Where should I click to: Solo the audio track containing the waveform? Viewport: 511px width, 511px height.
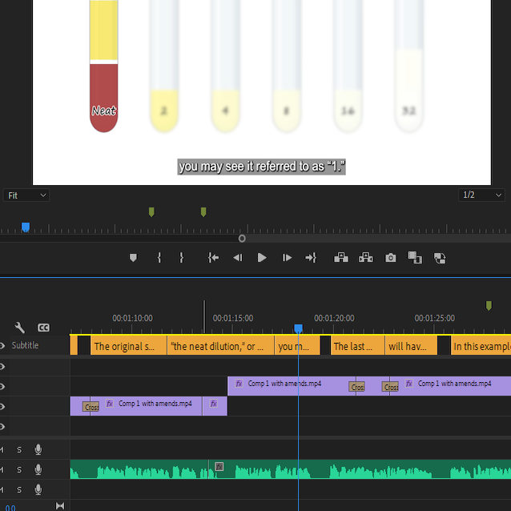[x=19, y=469]
